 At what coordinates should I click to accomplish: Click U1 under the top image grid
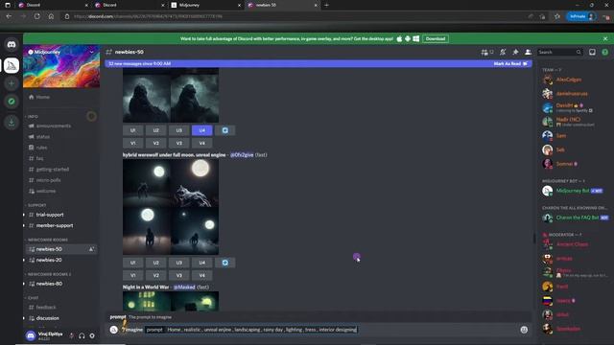[132, 130]
